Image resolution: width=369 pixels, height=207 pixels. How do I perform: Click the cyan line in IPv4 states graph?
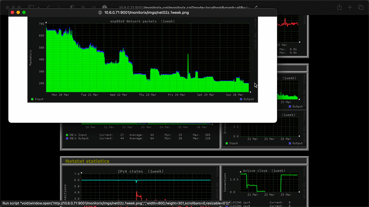[x=146, y=180]
